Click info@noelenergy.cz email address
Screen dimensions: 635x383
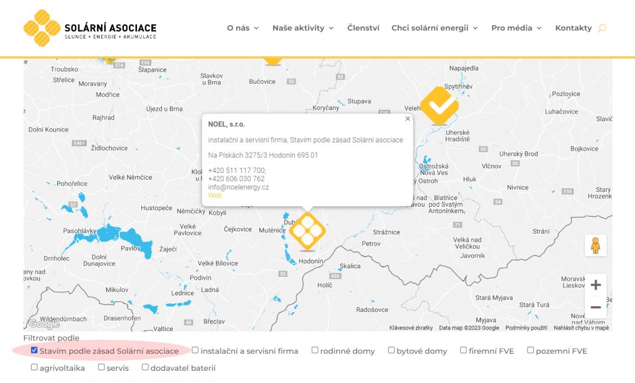point(239,187)
